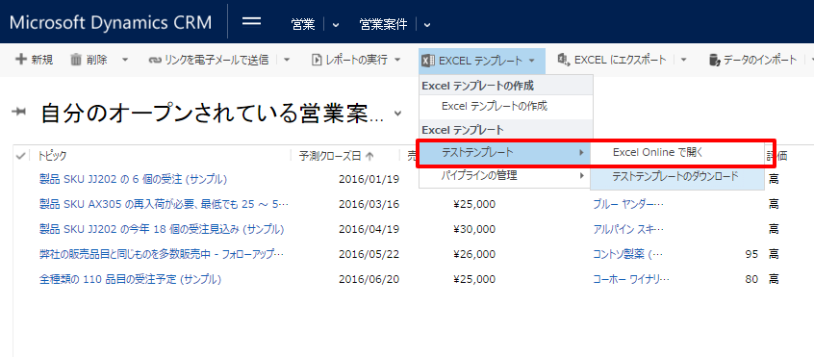Pin the view using the pin icon

(x=18, y=112)
